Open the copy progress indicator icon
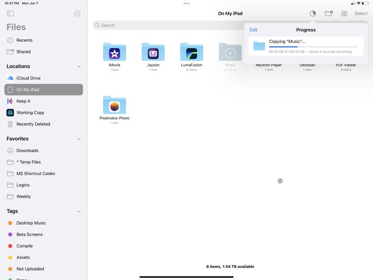The width and height of the screenshot is (373, 280). point(313,14)
